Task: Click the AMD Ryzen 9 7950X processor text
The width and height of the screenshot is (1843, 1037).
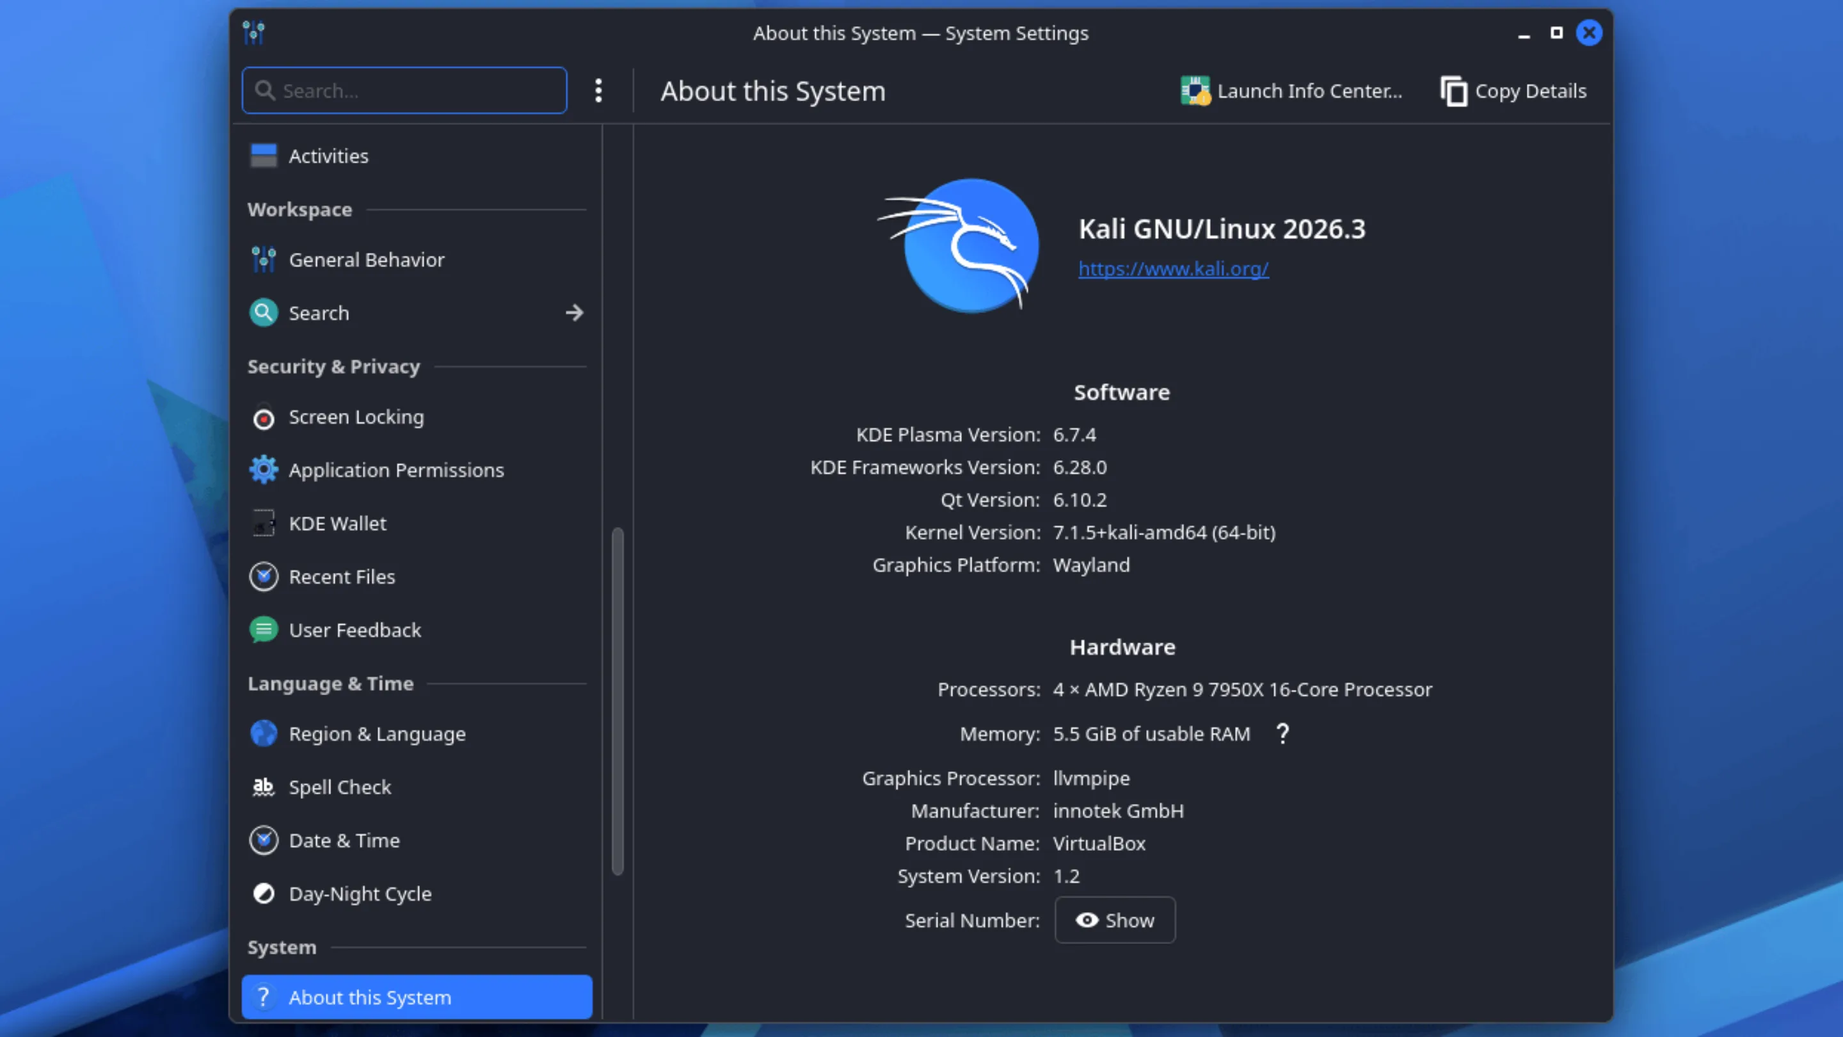Action: [1242, 689]
